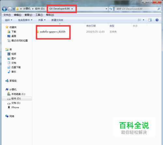
Task: Select 库 in the navigation pane
Action: click(11, 50)
